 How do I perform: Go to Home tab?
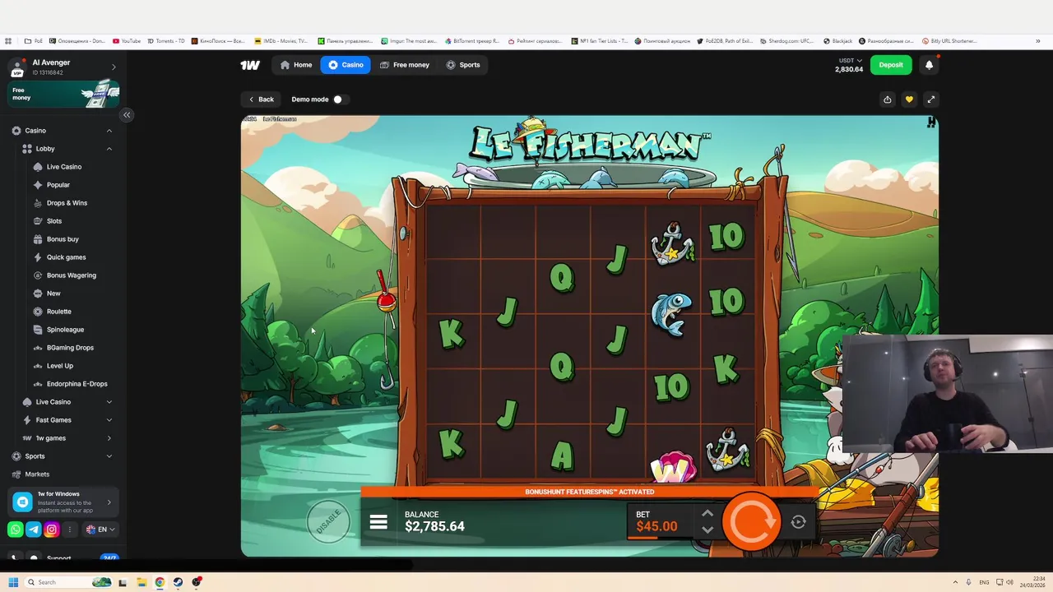coord(296,65)
